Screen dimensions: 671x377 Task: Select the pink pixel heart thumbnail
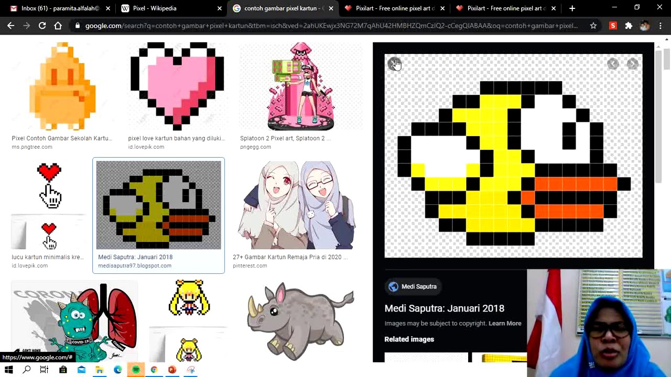[177, 86]
